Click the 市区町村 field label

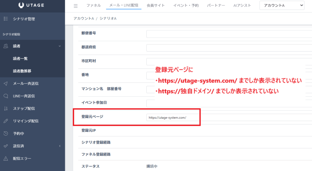pos(89,61)
